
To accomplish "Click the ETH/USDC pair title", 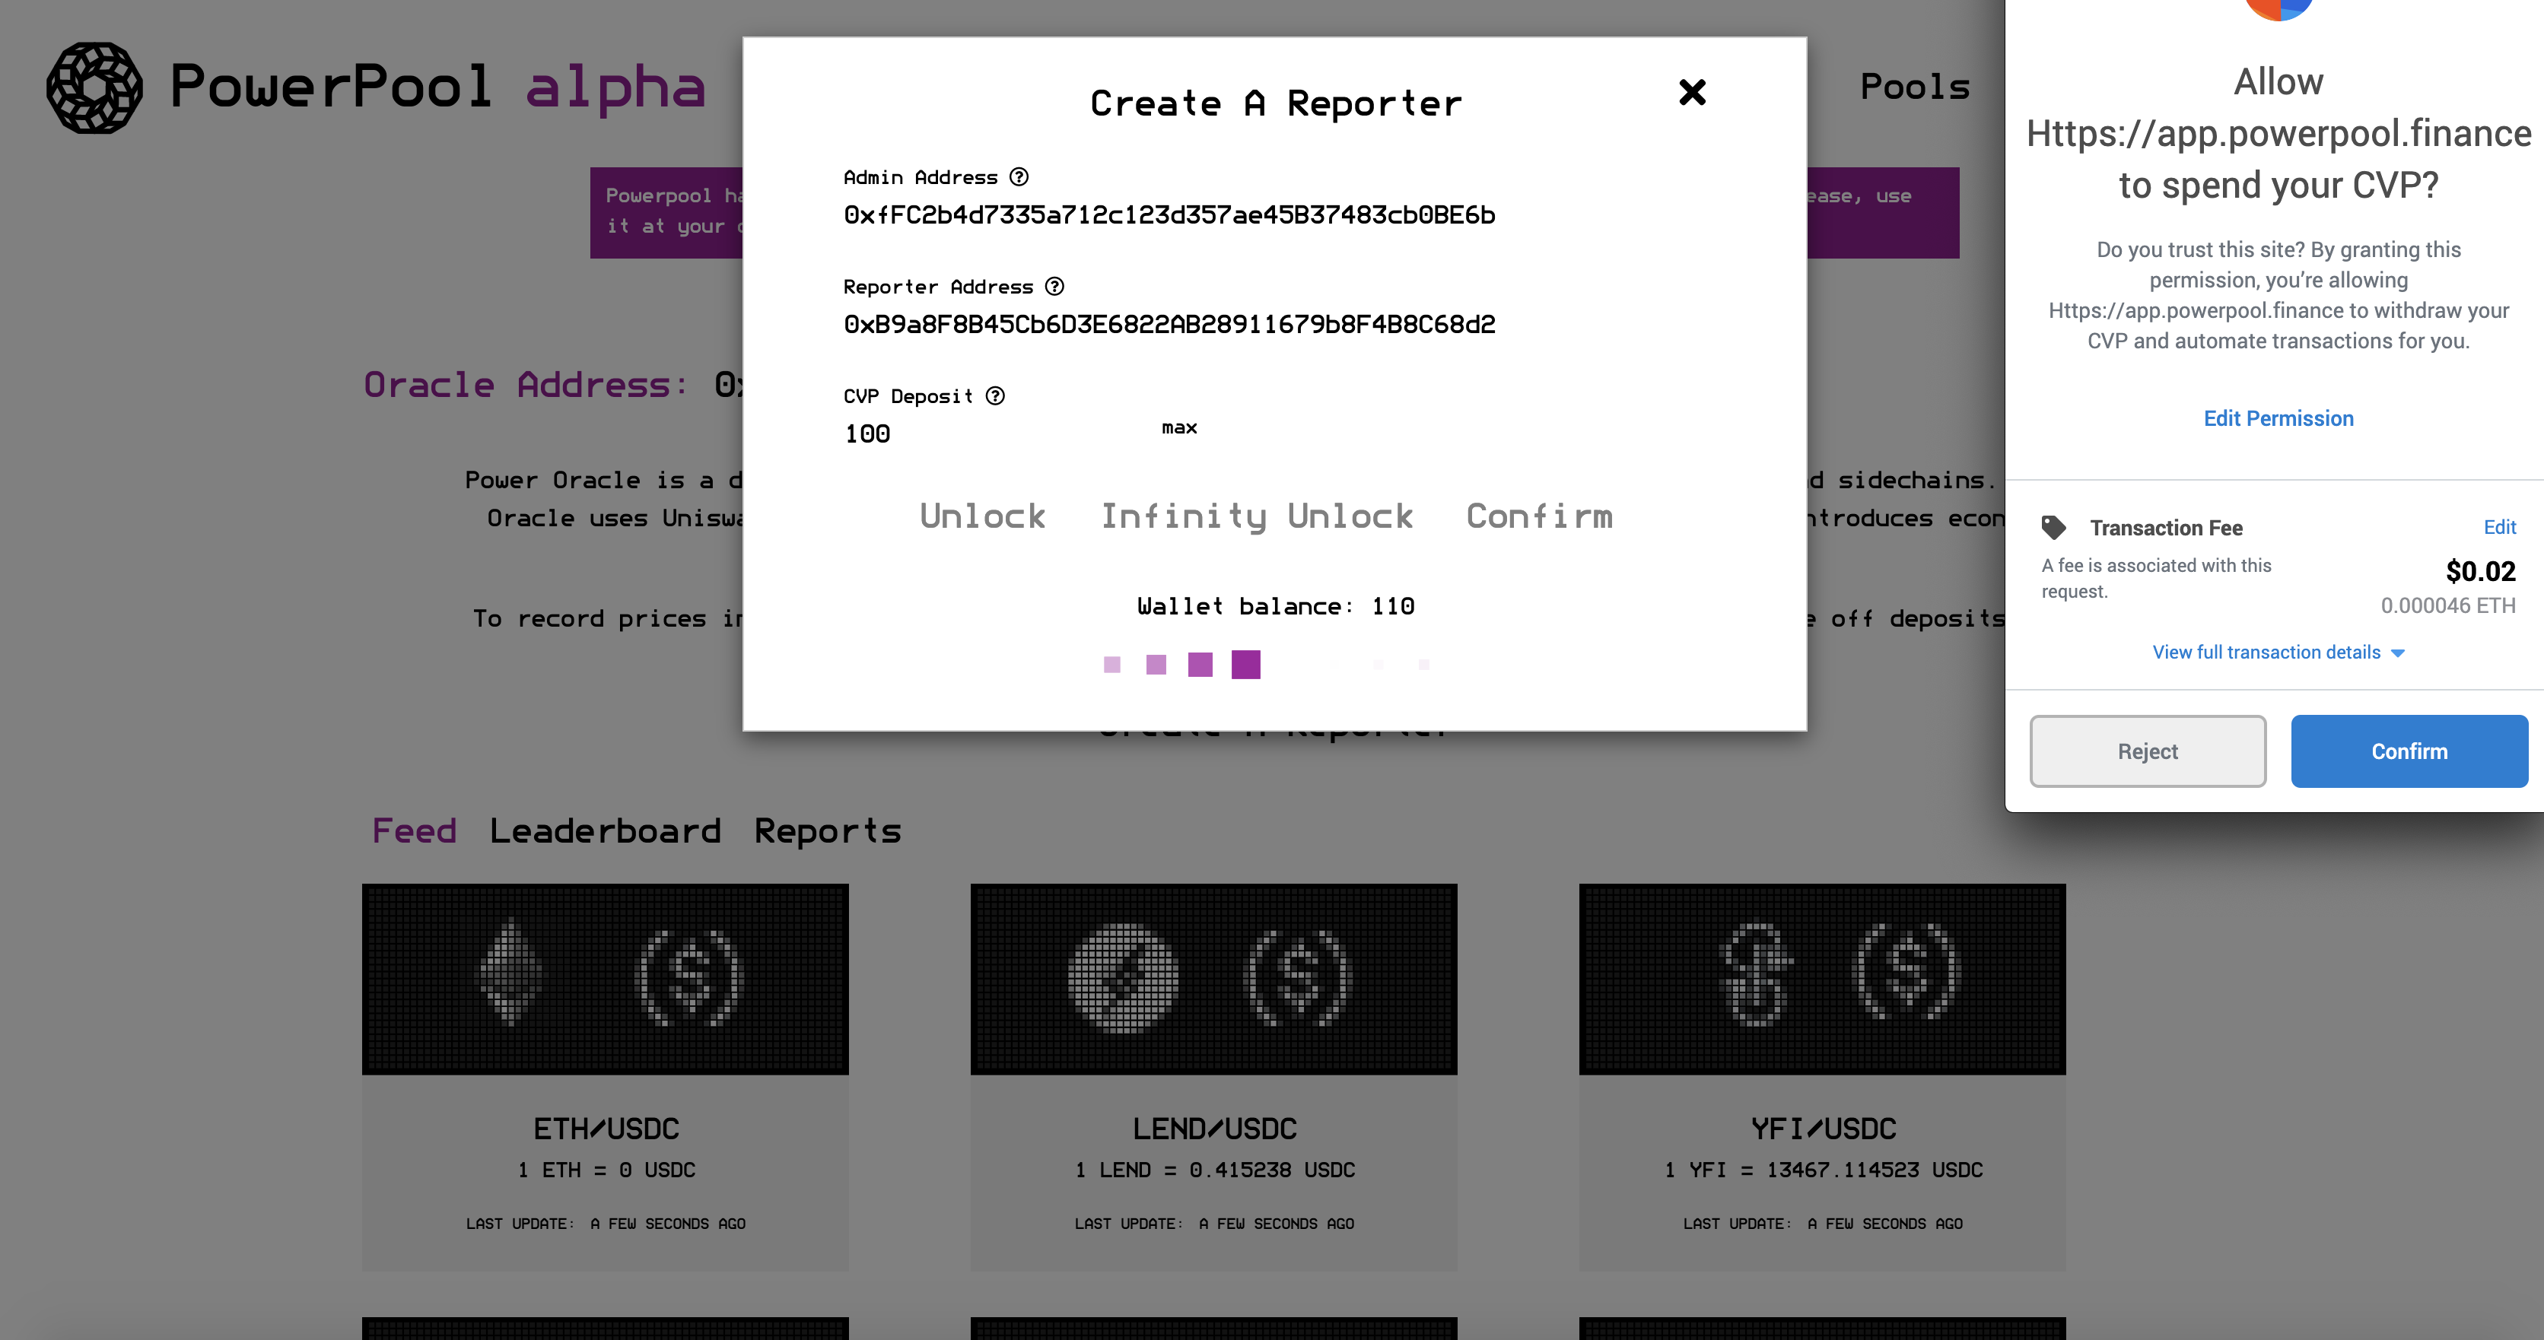I will (x=606, y=1129).
